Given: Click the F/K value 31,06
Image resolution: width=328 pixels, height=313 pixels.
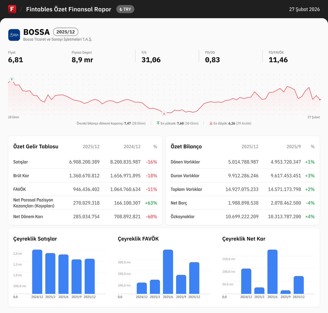Looking at the screenshot, I should pos(151,60).
